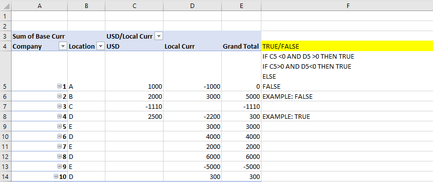Select the Grand Total value 0

click(241, 71)
